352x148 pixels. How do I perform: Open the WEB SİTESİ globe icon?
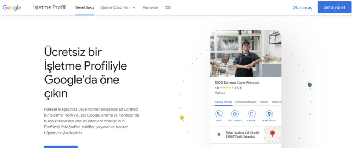coord(269,114)
